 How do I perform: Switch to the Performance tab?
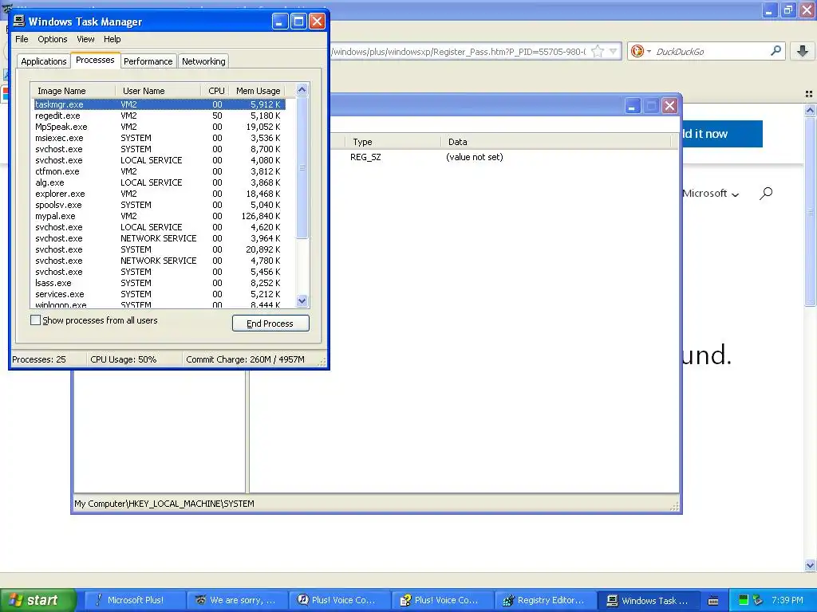148,61
